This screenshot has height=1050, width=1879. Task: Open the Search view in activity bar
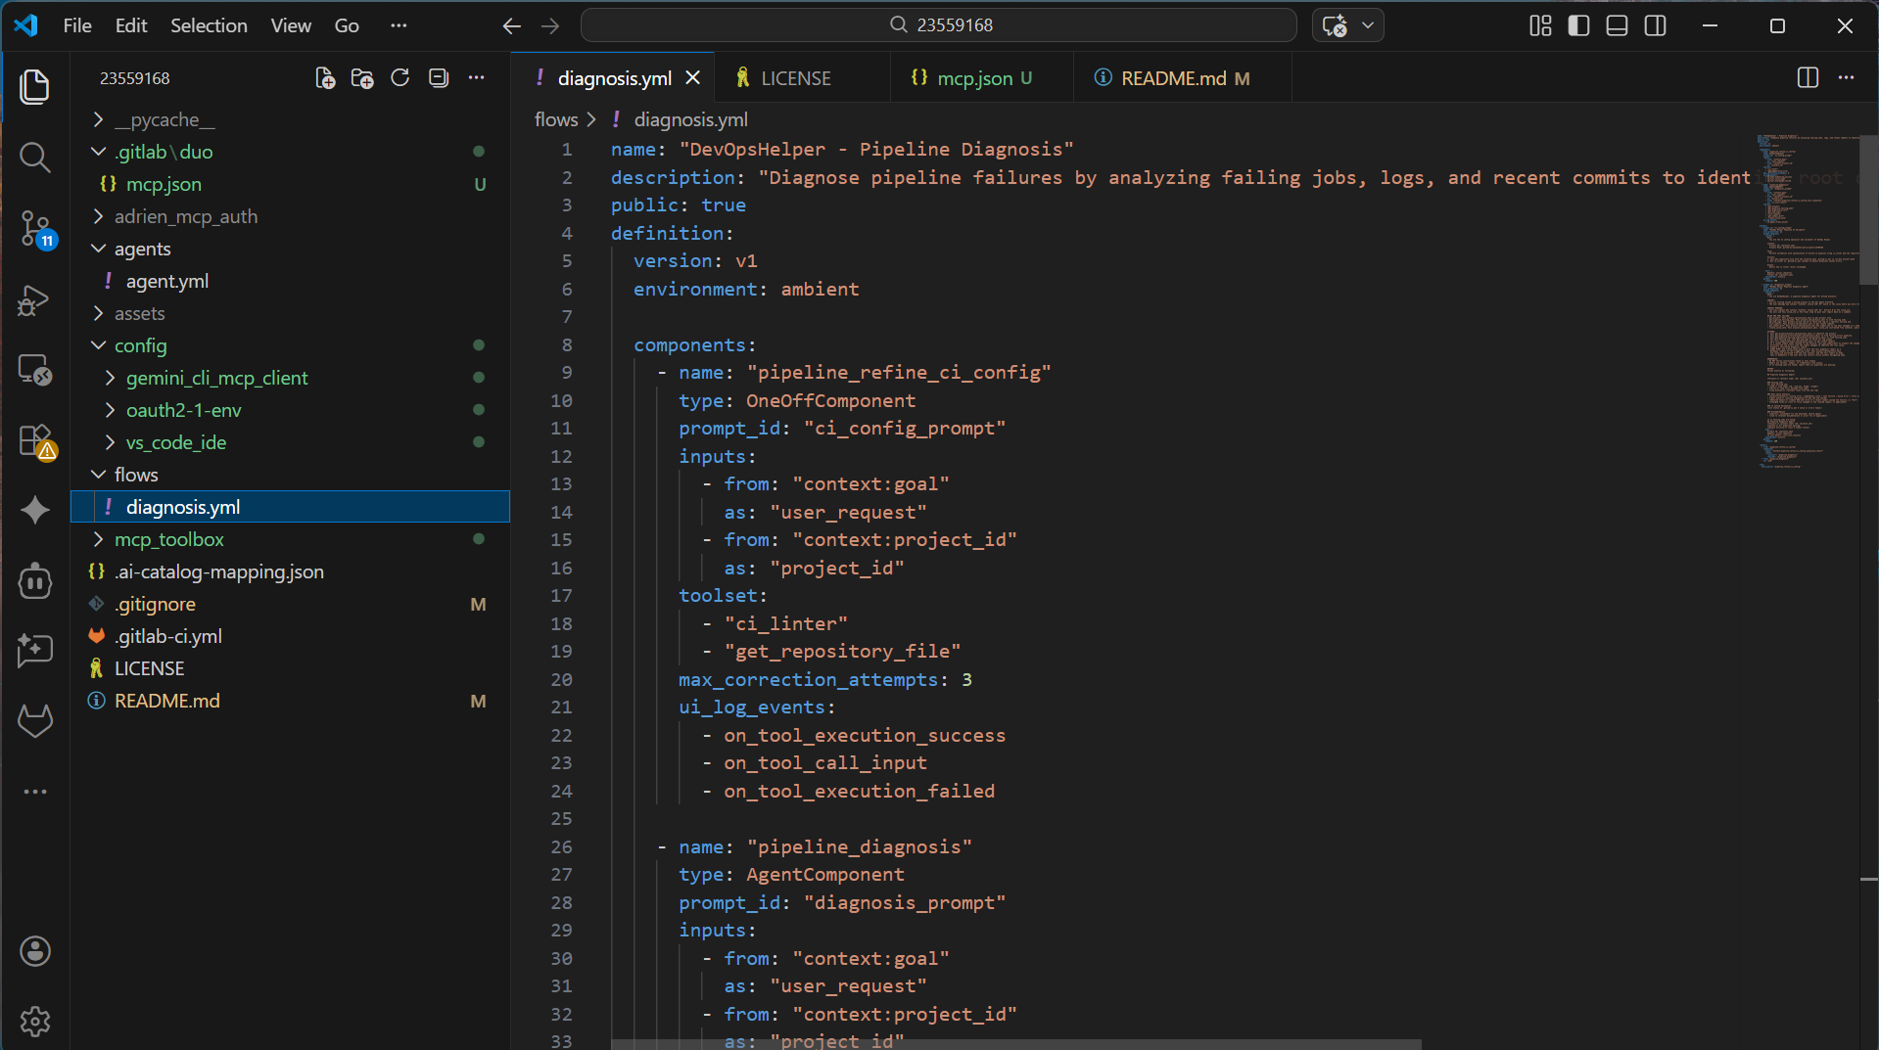(x=35, y=157)
